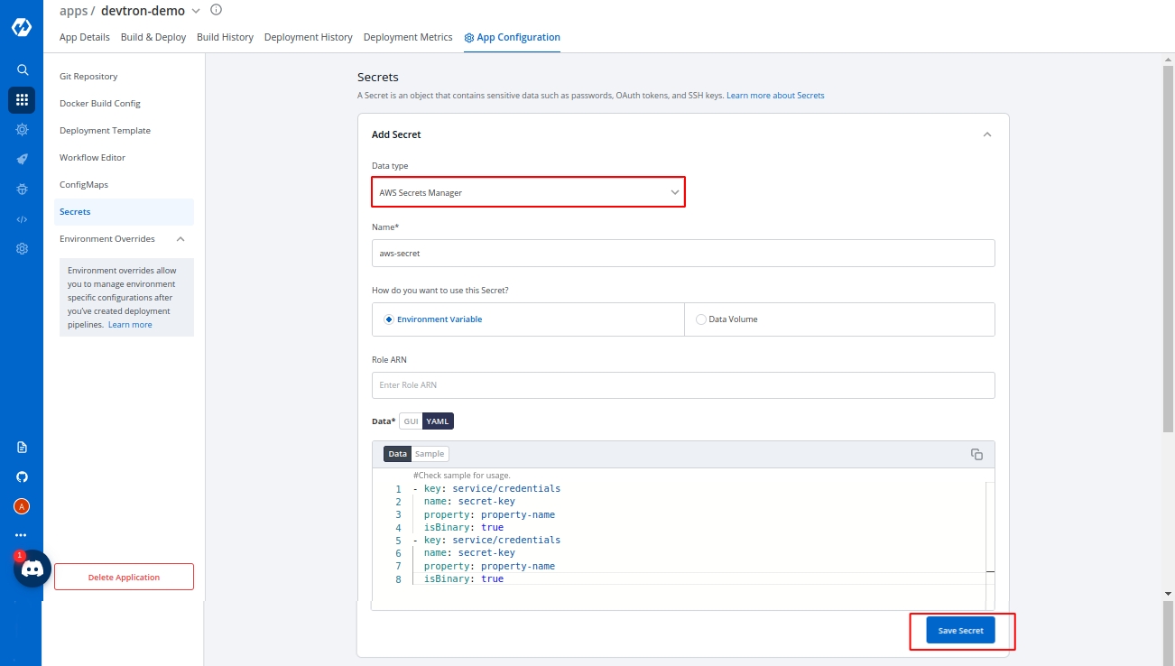
Task: Click the Save Secret button
Action: pyautogui.click(x=960, y=630)
